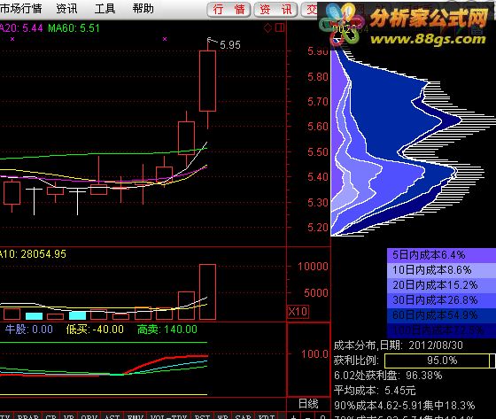Click the first cyan volume bar
The height and width of the screenshot is (419, 496).
tap(34, 316)
